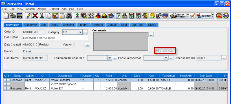Click the ellipsis button beside Version
This screenshot has width=231, height=104.
(x=87, y=45)
